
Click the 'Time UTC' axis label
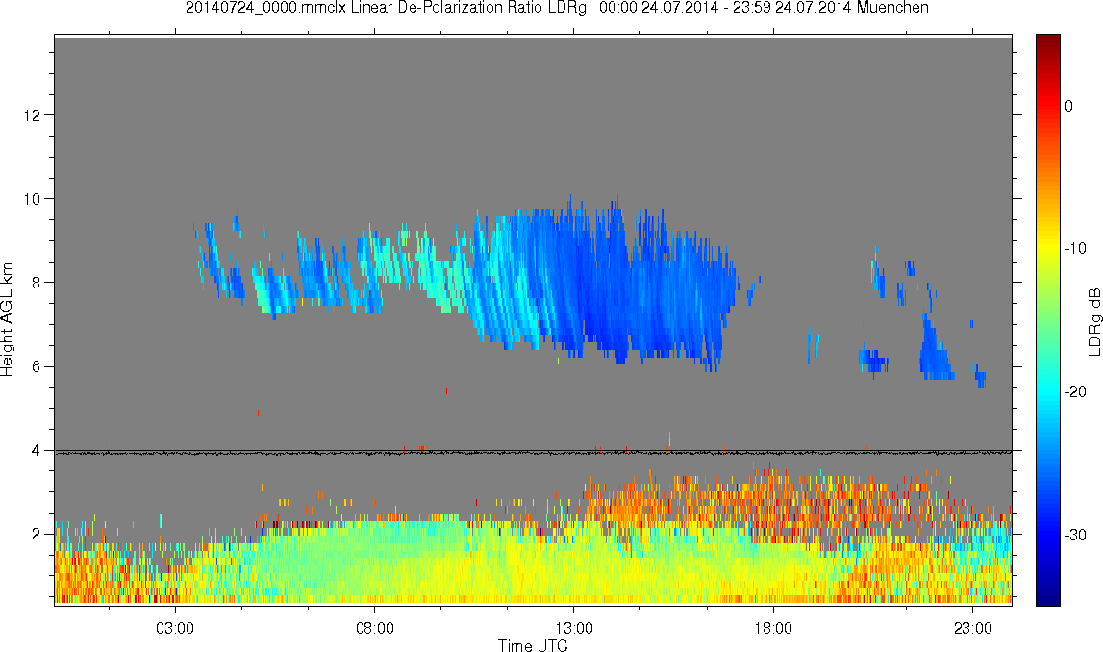pyautogui.click(x=533, y=645)
